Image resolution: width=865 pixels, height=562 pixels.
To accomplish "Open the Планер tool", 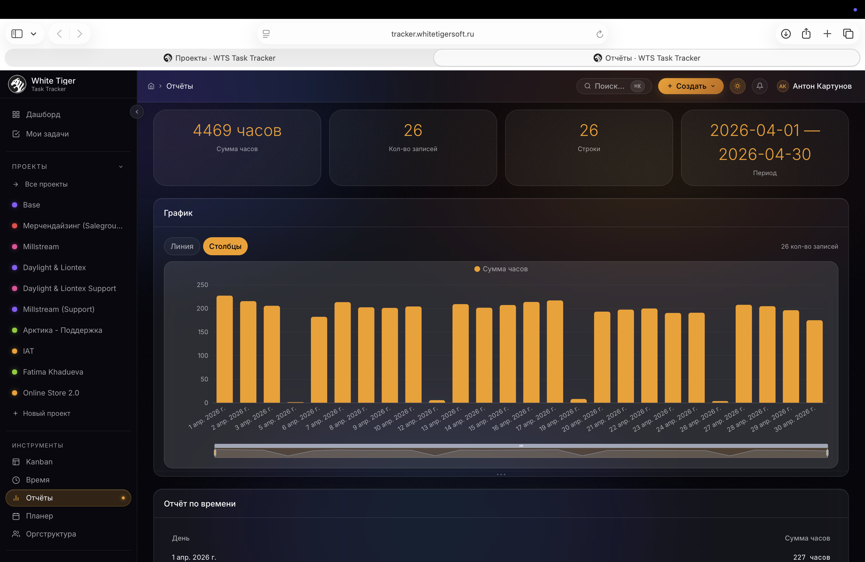I will point(68,516).
